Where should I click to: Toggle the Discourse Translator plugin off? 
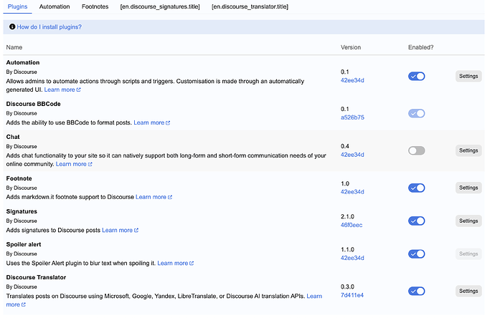416,291
